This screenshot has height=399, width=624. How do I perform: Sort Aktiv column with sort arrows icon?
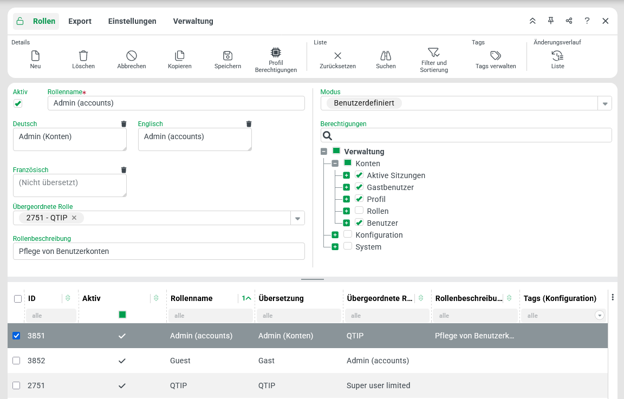coord(156,298)
